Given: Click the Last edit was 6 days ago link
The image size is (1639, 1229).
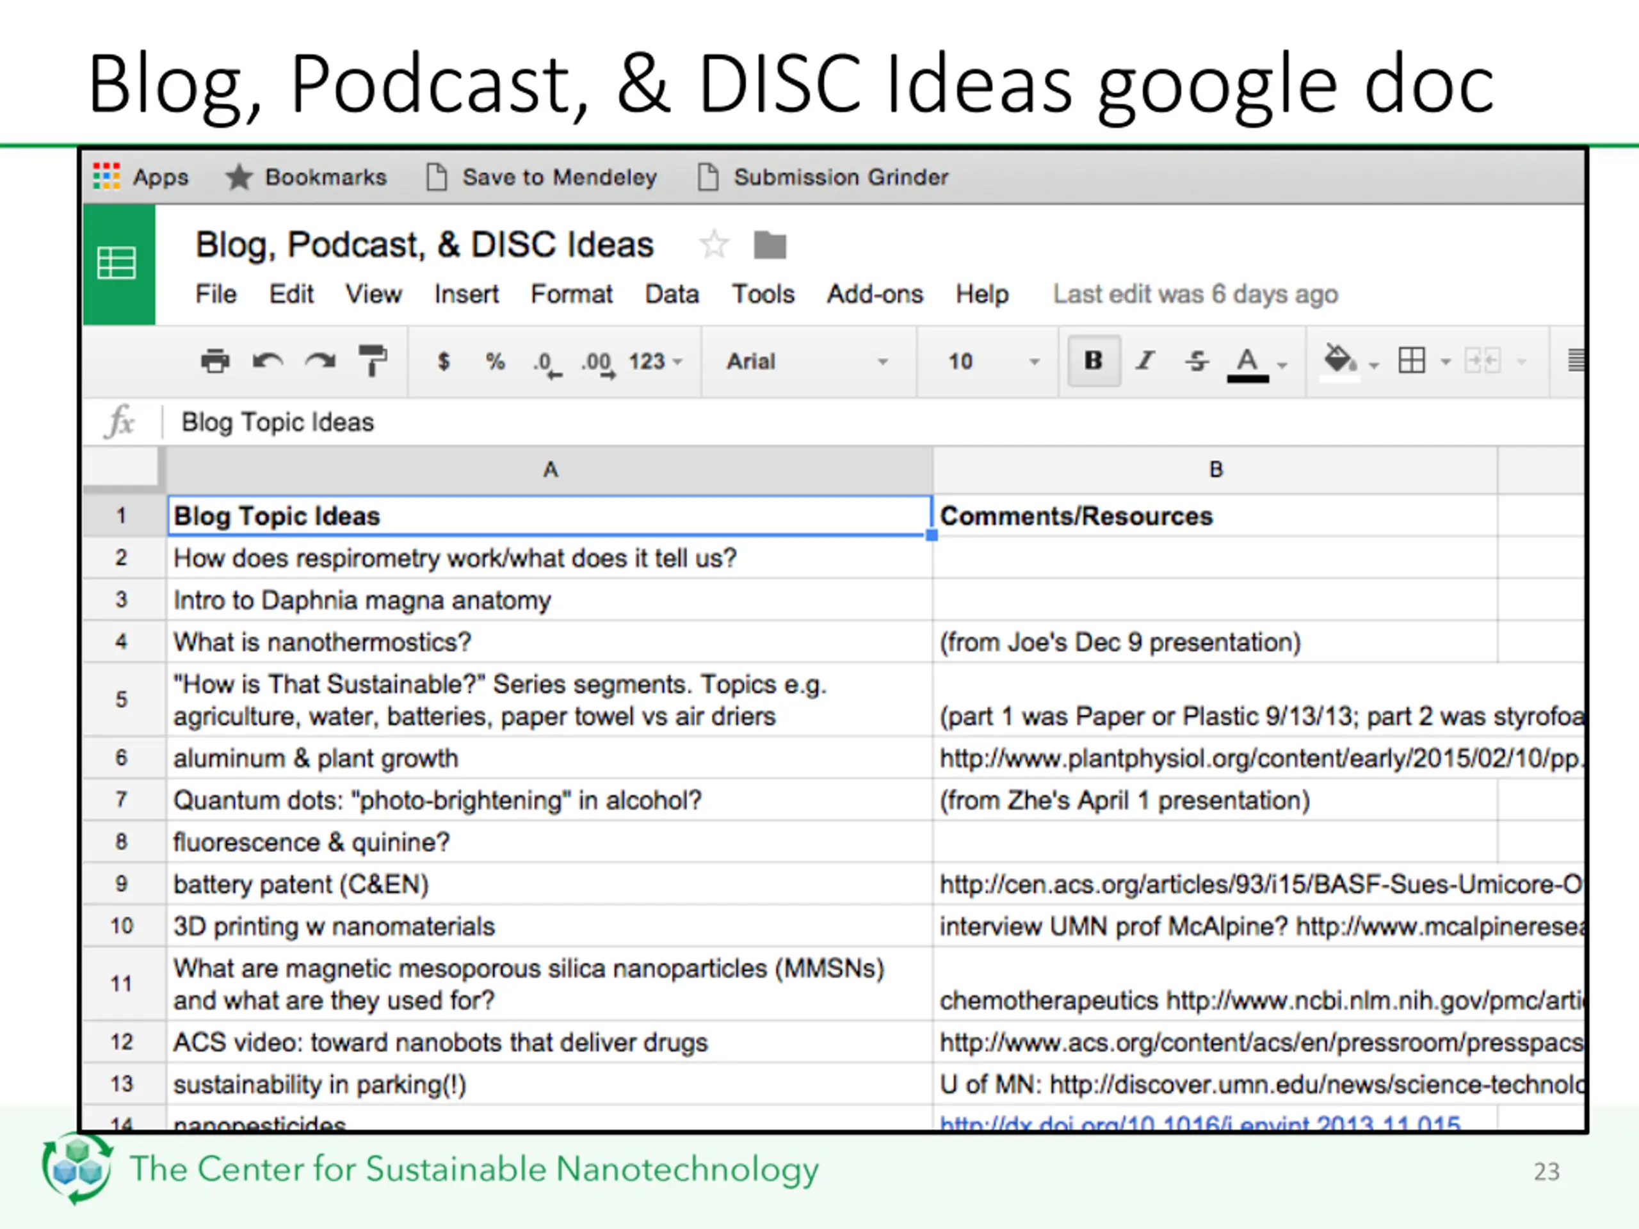Looking at the screenshot, I should click(x=1196, y=294).
